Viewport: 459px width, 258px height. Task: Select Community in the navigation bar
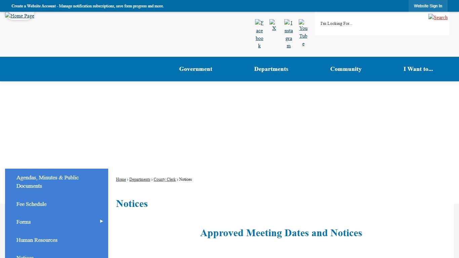point(346,69)
